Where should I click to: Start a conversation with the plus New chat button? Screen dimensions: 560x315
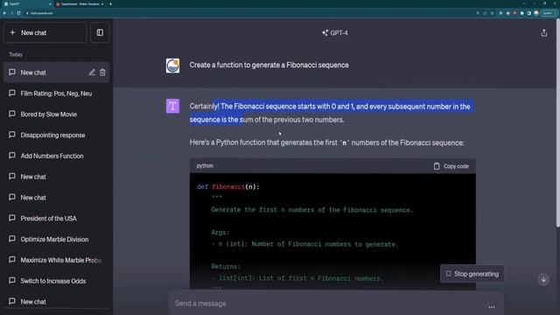[x=45, y=32]
